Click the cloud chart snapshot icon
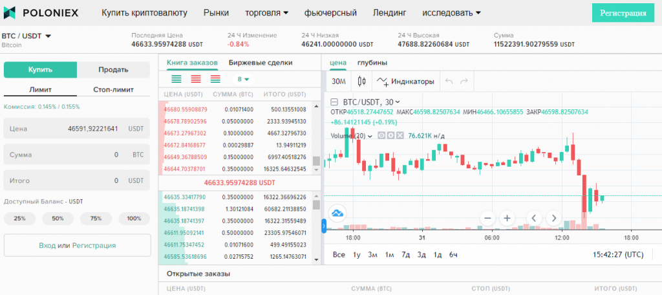The width and height of the screenshot is (662, 295). tap(337, 213)
